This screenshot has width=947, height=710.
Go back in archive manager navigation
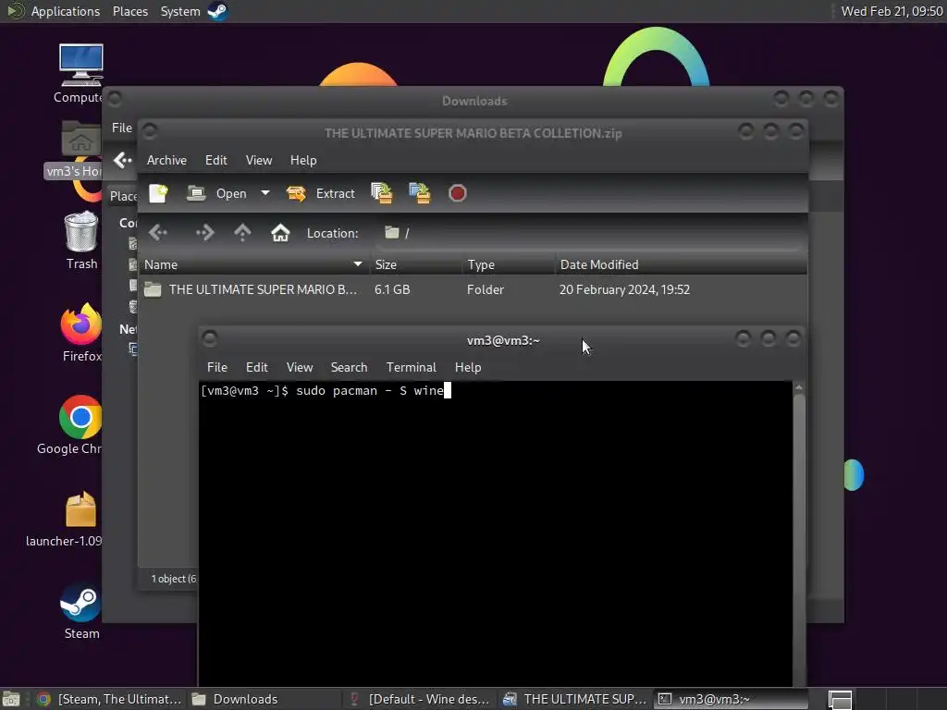pyautogui.click(x=158, y=232)
